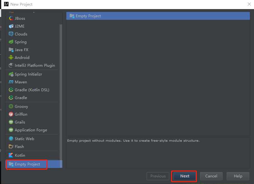Click the Groovy project icon
This screenshot has width=254, height=184.
click(11, 107)
